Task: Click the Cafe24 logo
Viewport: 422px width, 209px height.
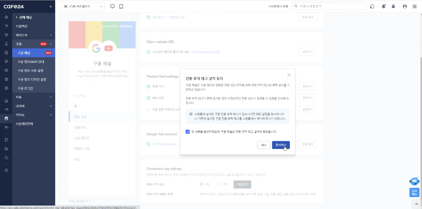Action: coord(14,7)
